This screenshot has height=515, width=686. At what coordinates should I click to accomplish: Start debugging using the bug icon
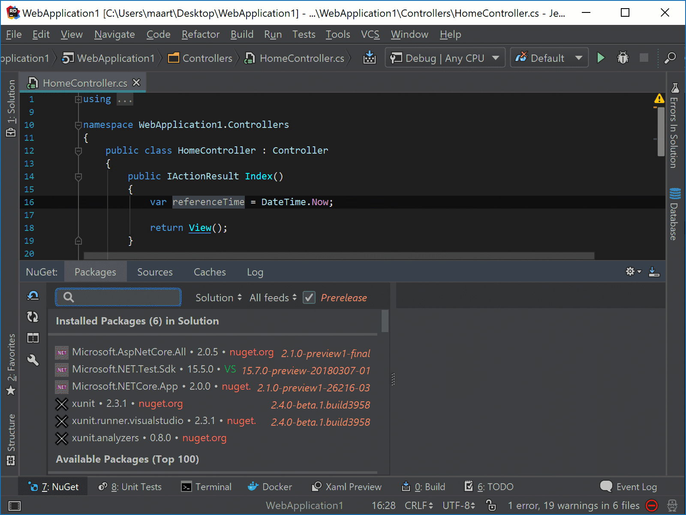(623, 58)
